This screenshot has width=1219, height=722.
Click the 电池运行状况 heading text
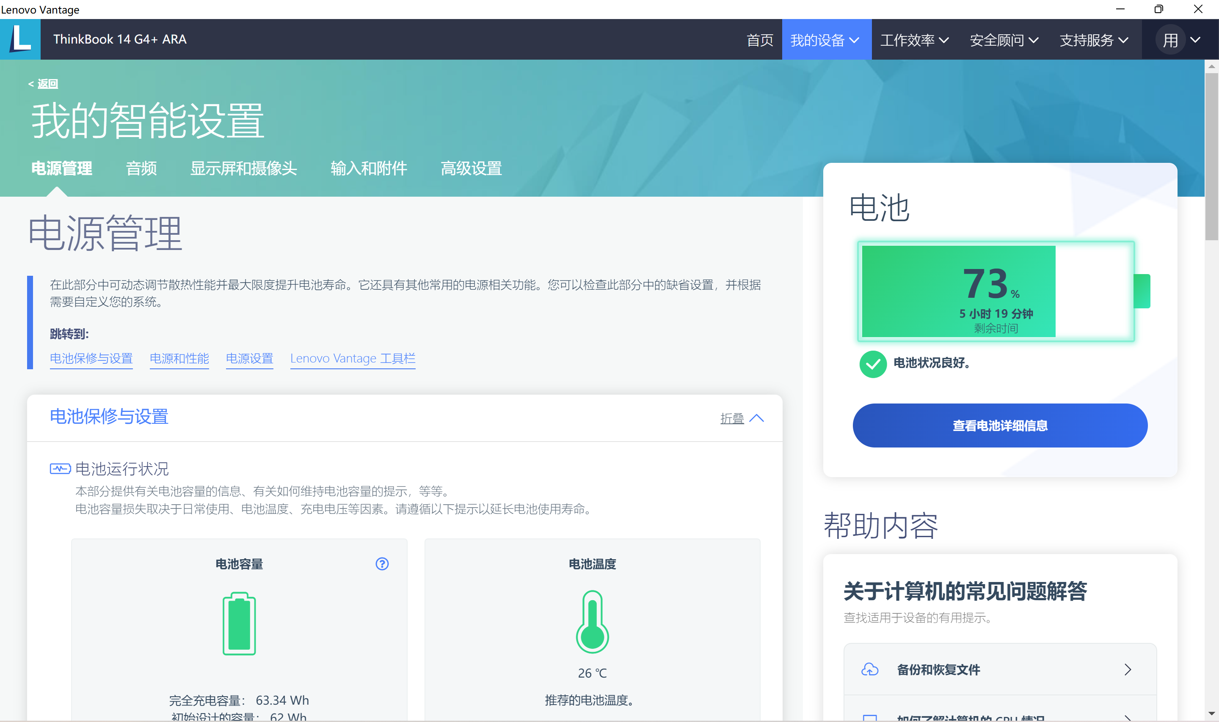[x=122, y=469]
